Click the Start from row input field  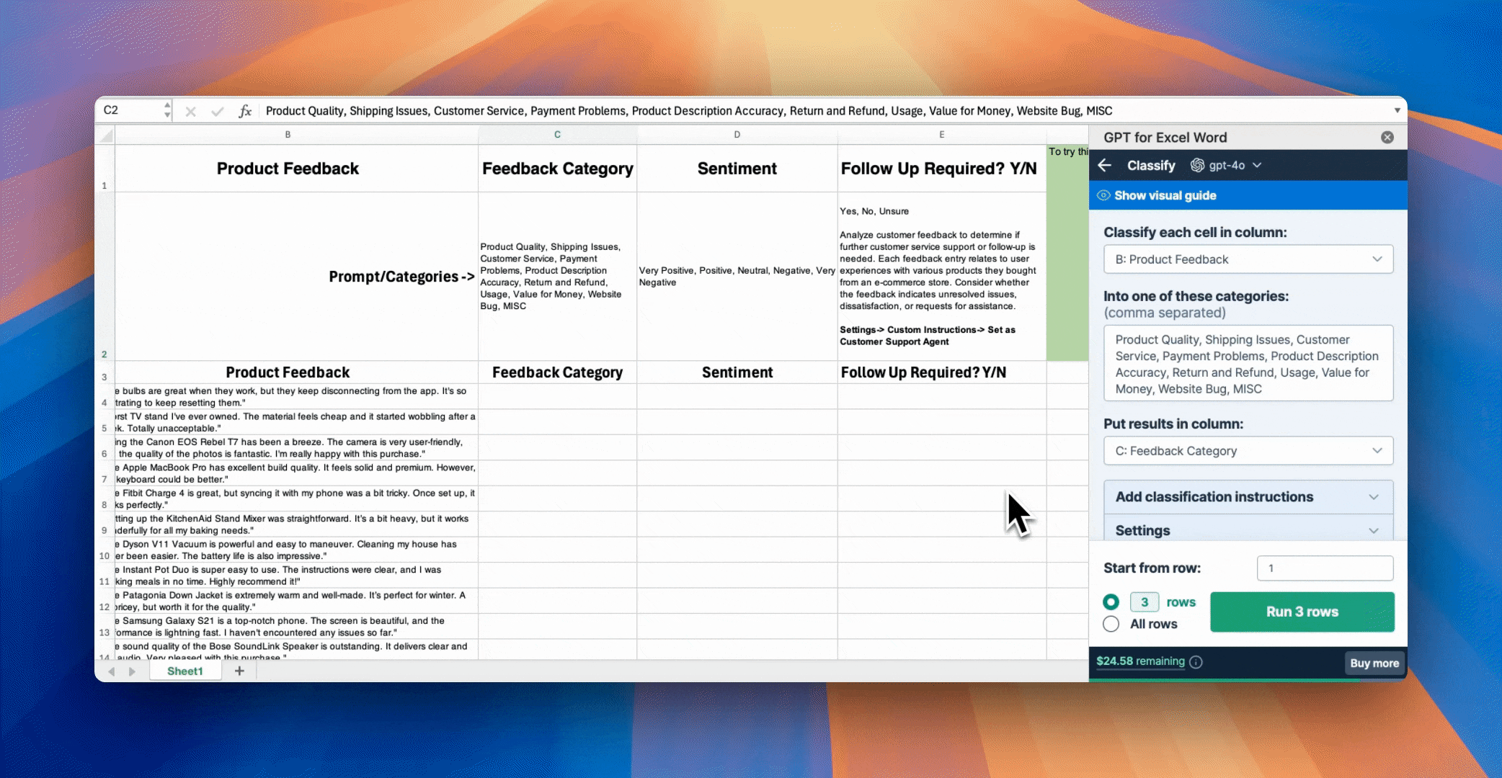click(x=1325, y=568)
